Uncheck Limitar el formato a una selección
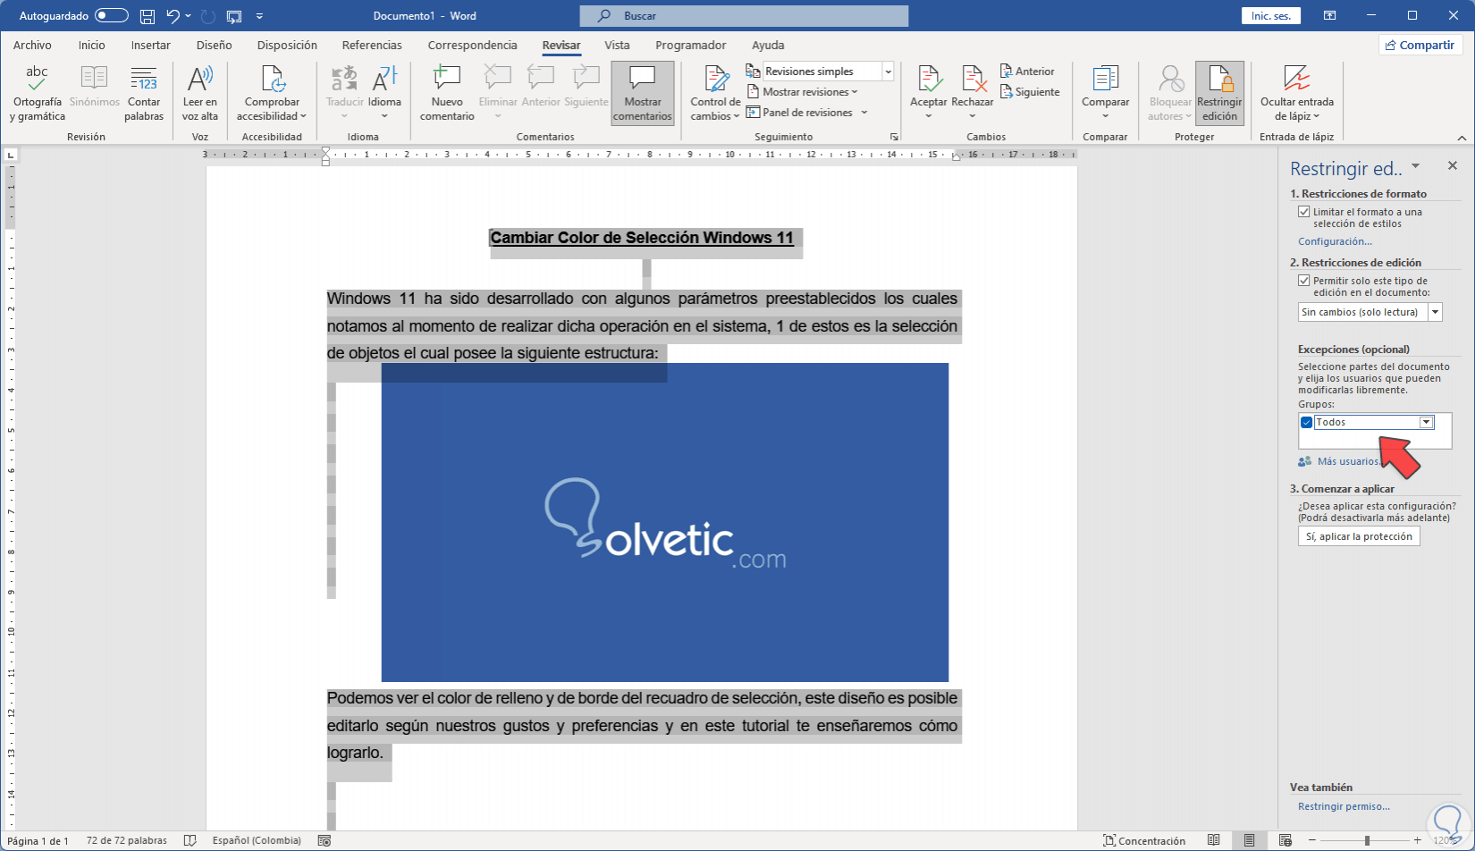 [1304, 212]
